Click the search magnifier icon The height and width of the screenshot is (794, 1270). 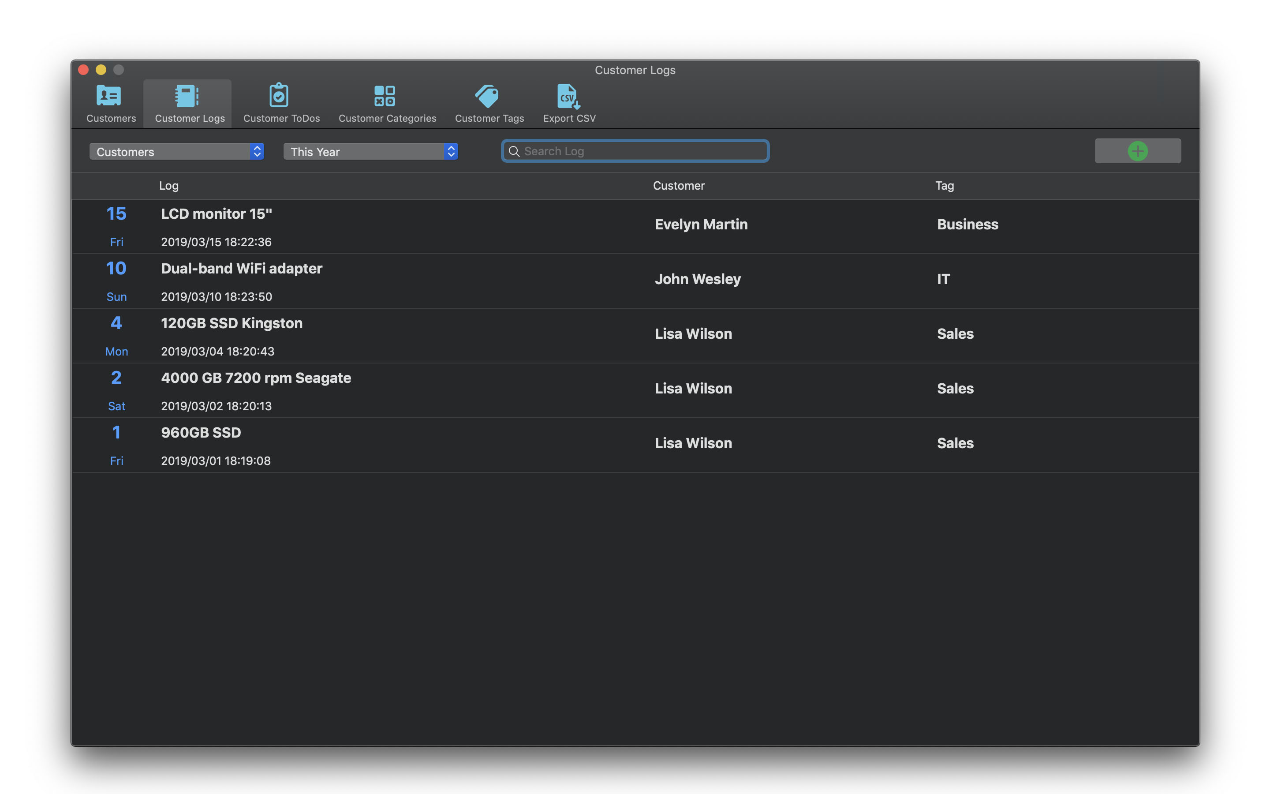click(x=514, y=151)
